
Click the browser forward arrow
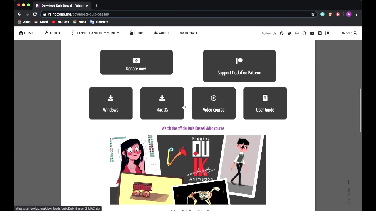pyautogui.click(x=27, y=14)
